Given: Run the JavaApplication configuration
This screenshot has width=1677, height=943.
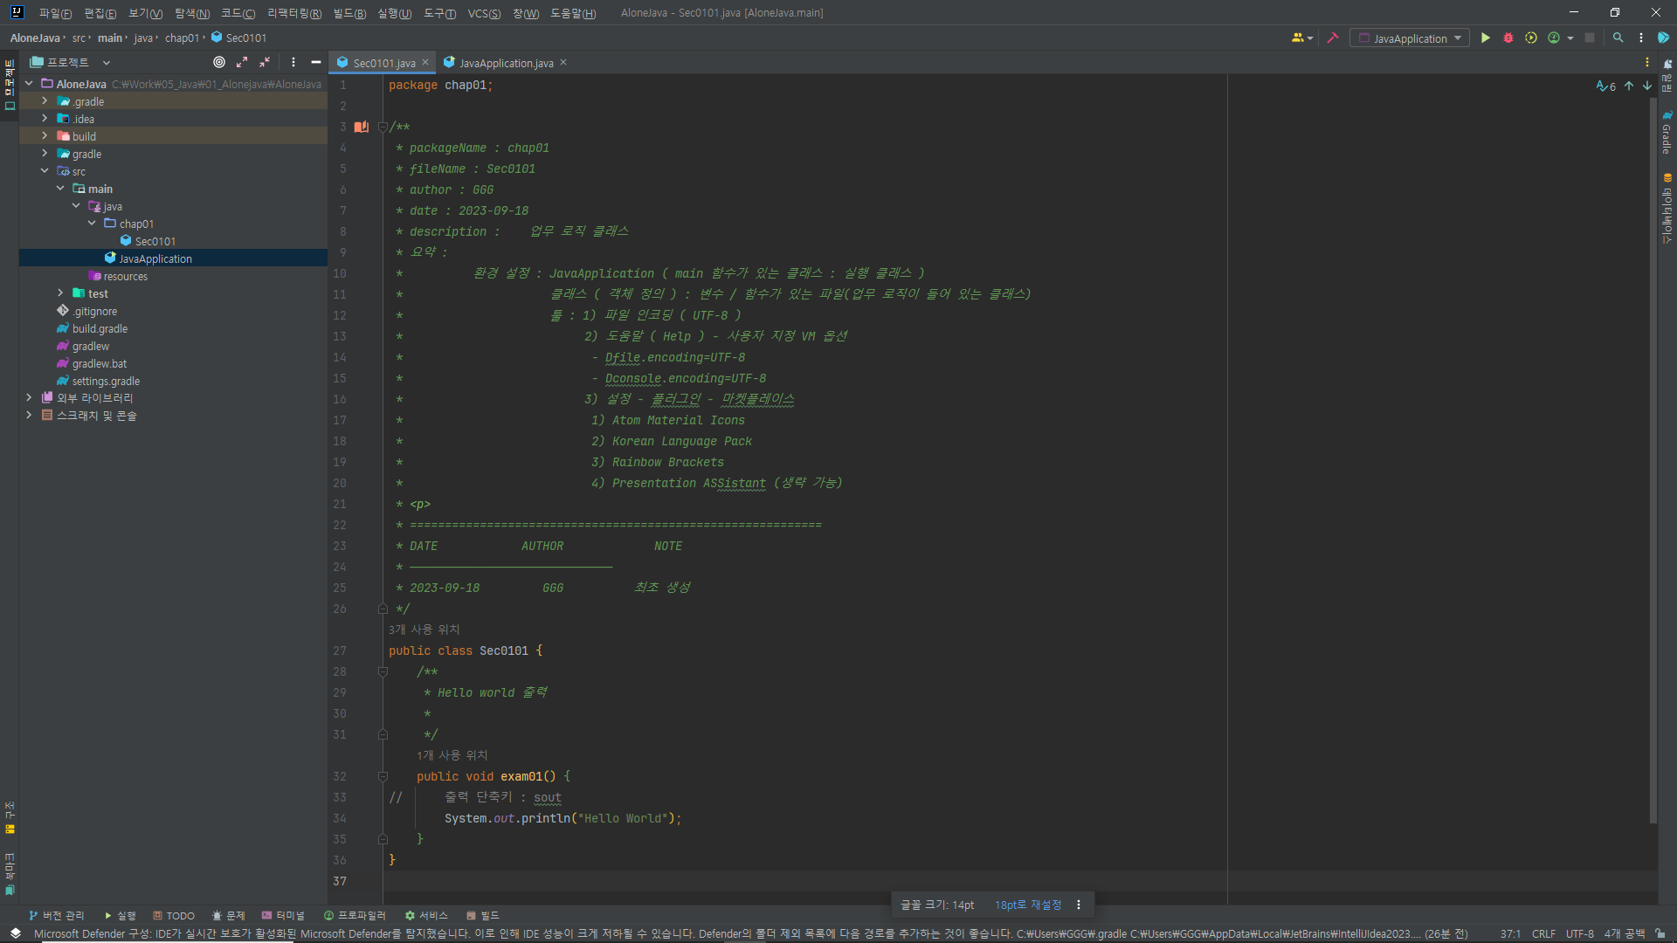Looking at the screenshot, I should coord(1485,38).
